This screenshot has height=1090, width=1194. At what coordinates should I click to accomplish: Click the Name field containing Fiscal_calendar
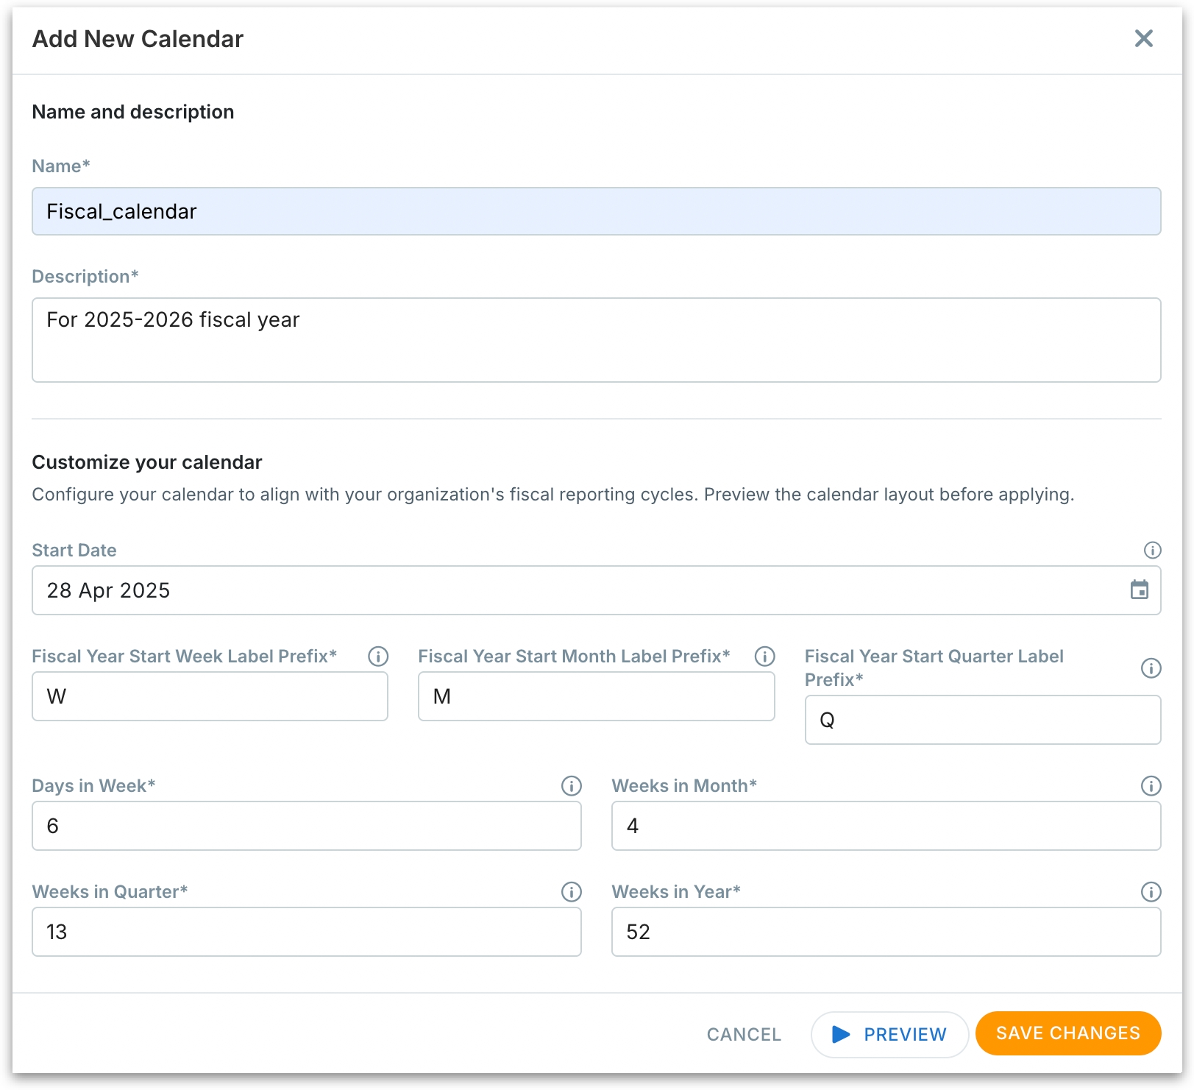point(596,212)
